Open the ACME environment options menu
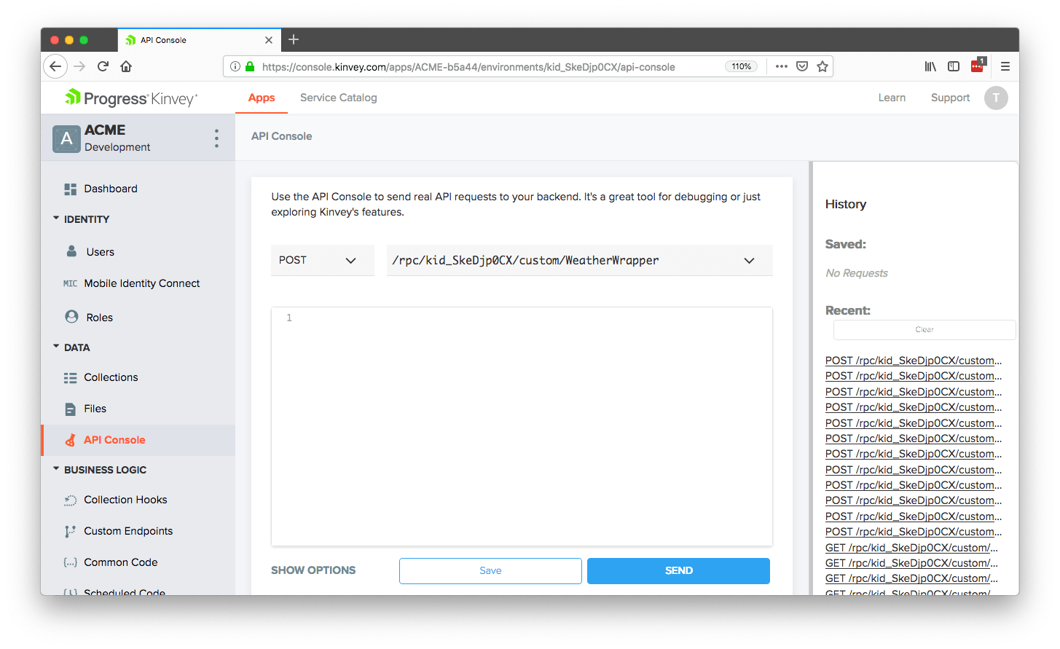Viewport: 1060px width, 649px height. click(216, 138)
